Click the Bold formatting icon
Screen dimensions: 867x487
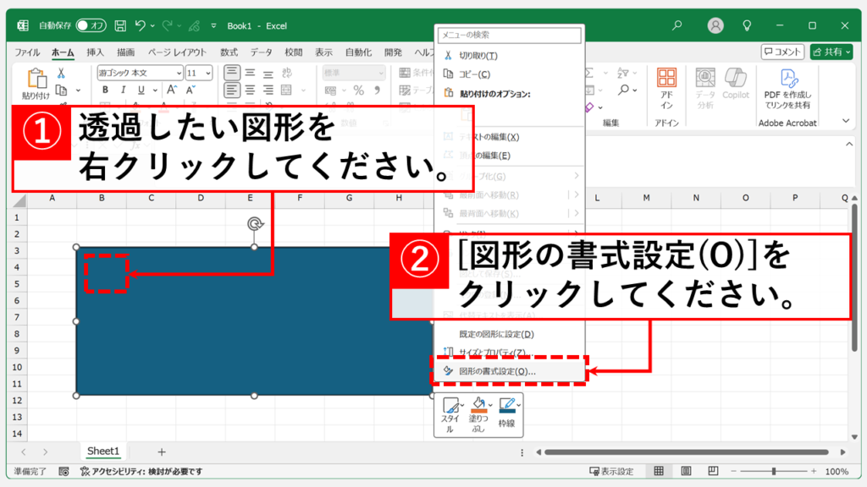click(104, 90)
